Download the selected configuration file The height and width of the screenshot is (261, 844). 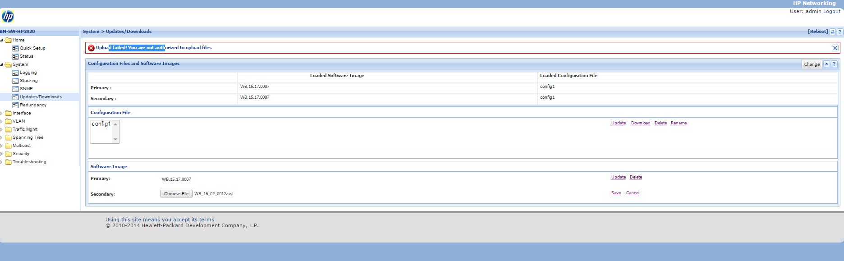coord(641,123)
